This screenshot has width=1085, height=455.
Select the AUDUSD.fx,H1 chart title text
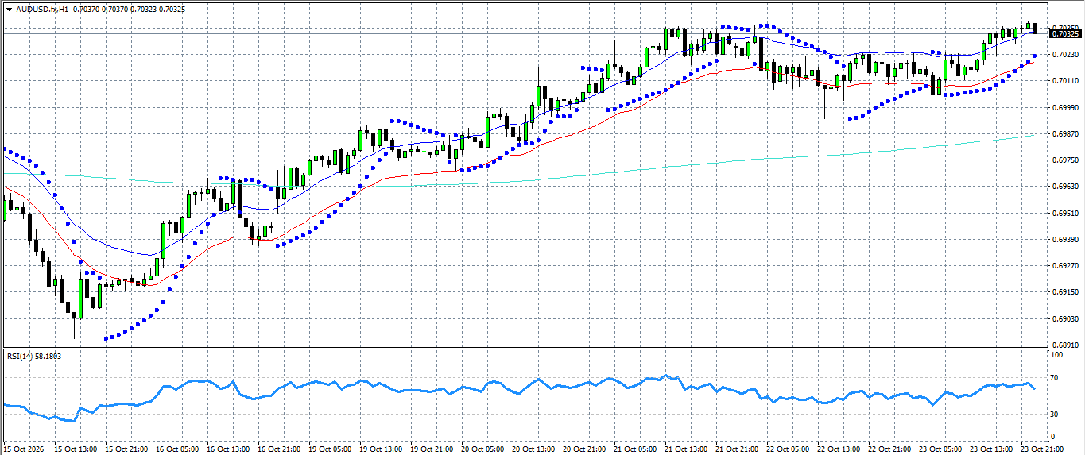(42, 10)
